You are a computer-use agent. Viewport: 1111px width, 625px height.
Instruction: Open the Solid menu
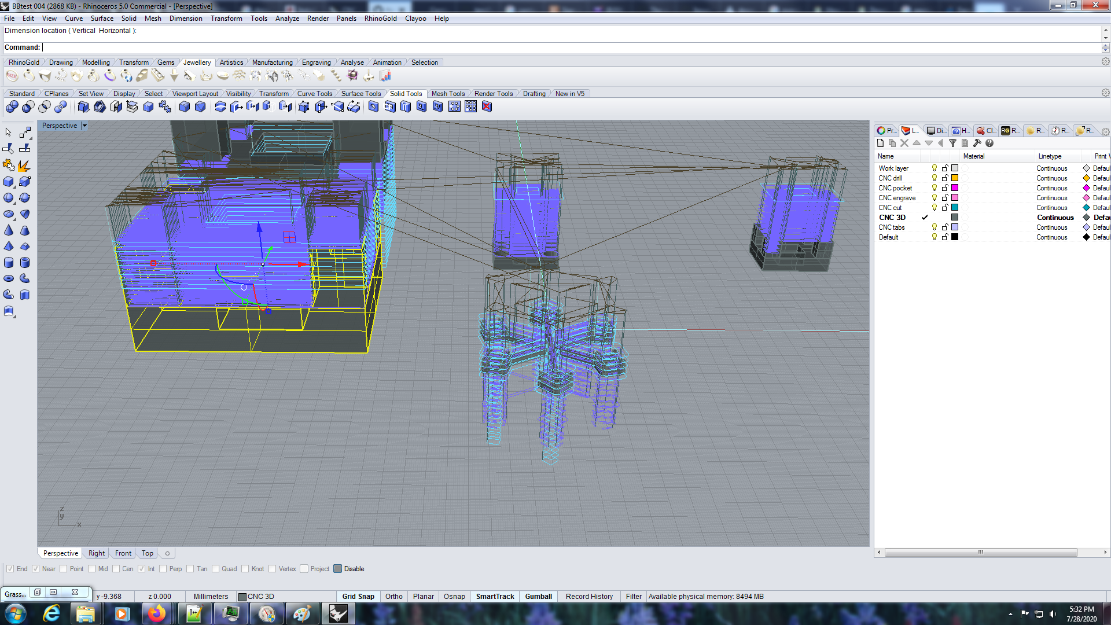click(128, 19)
